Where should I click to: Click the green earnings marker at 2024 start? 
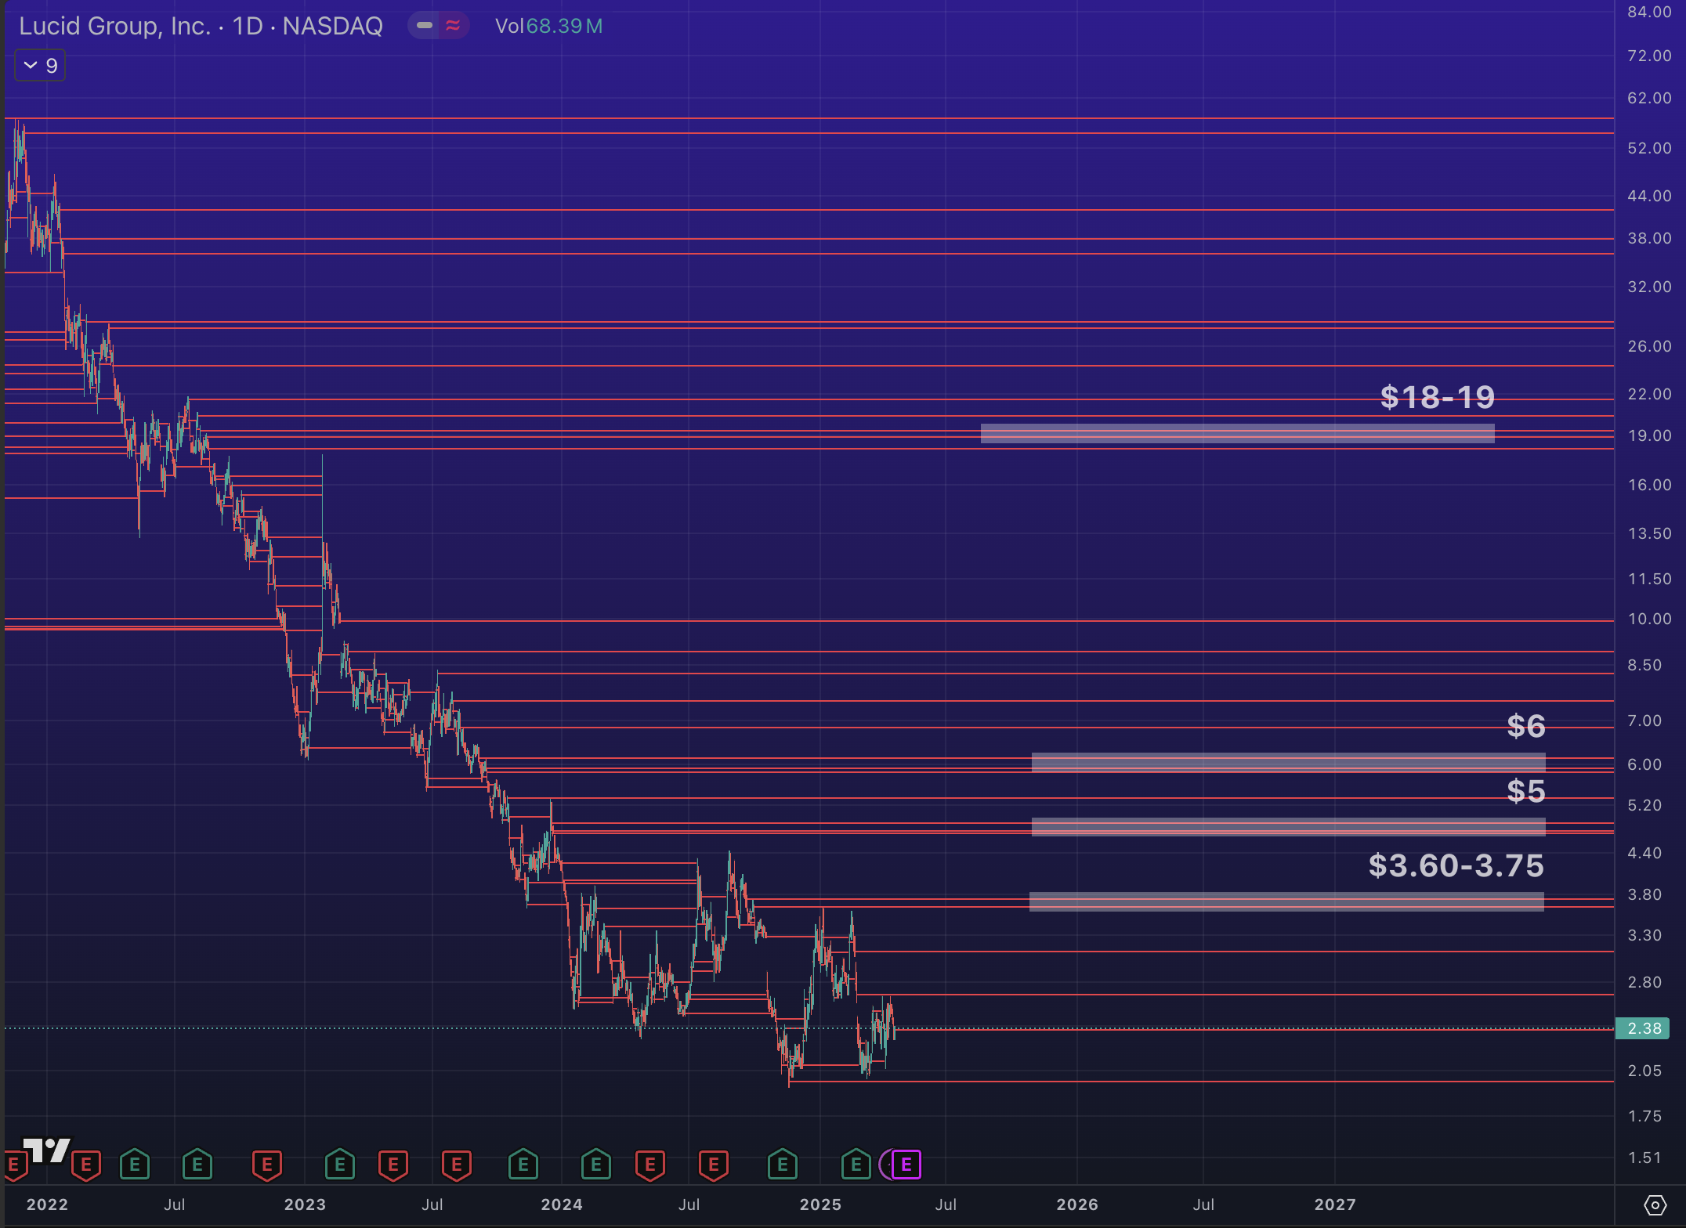[595, 1165]
